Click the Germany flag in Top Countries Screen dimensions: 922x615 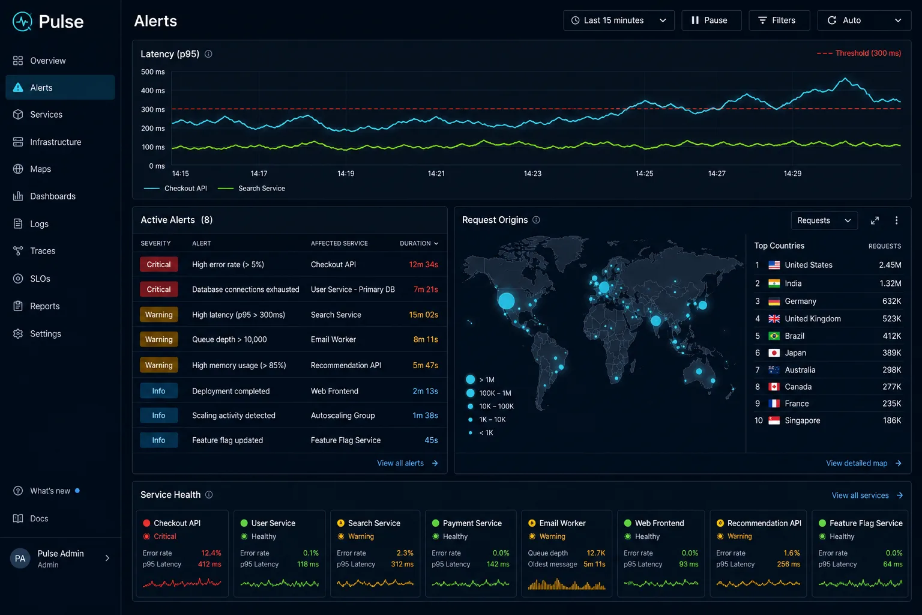point(774,301)
